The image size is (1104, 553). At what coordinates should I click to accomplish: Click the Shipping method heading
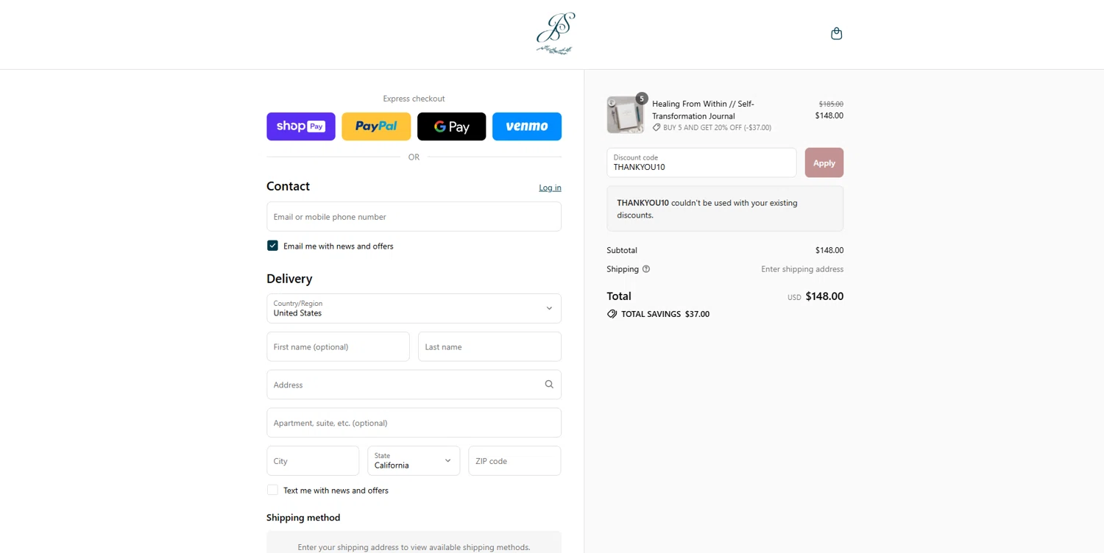[303, 518]
